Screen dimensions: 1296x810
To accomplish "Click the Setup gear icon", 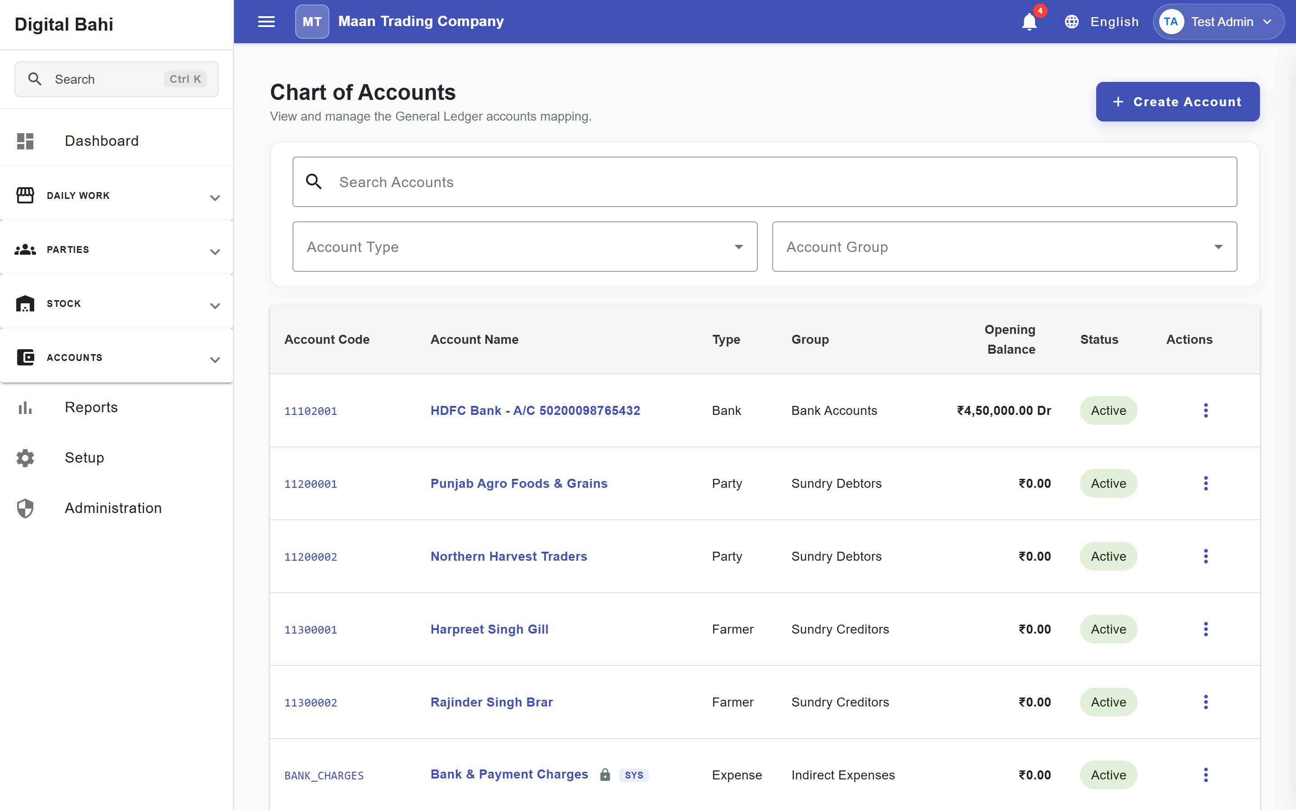I will coord(25,458).
